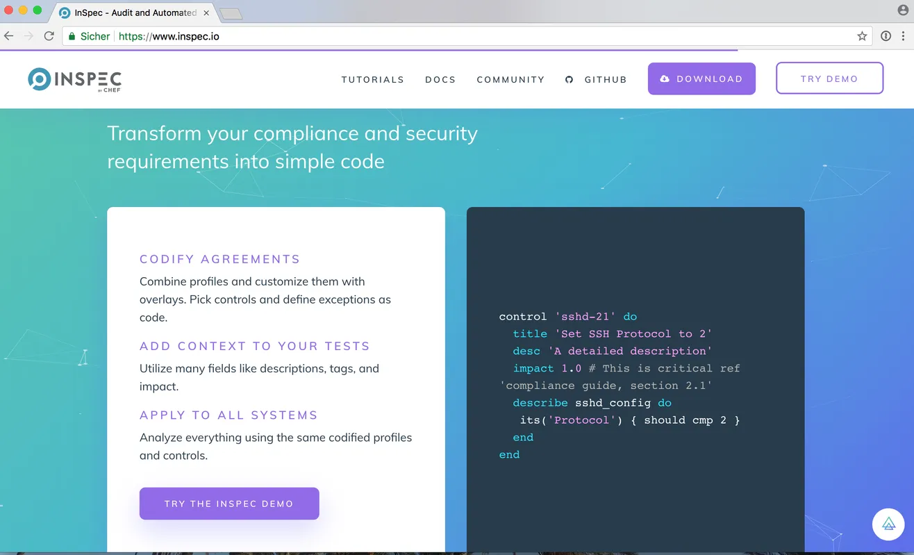Image resolution: width=914 pixels, height=555 pixels.
Task: Minimize the window with the yellow button
Action: tap(24, 10)
